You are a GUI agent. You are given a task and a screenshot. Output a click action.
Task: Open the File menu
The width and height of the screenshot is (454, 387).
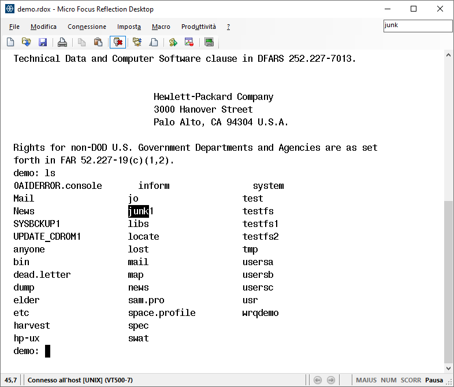click(x=14, y=27)
